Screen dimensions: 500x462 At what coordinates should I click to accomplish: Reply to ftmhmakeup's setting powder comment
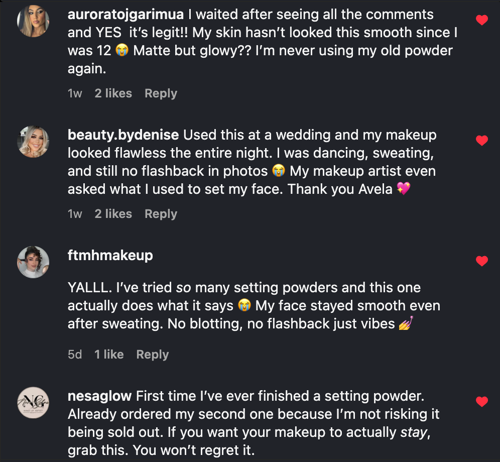pyautogui.click(x=152, y=355)
